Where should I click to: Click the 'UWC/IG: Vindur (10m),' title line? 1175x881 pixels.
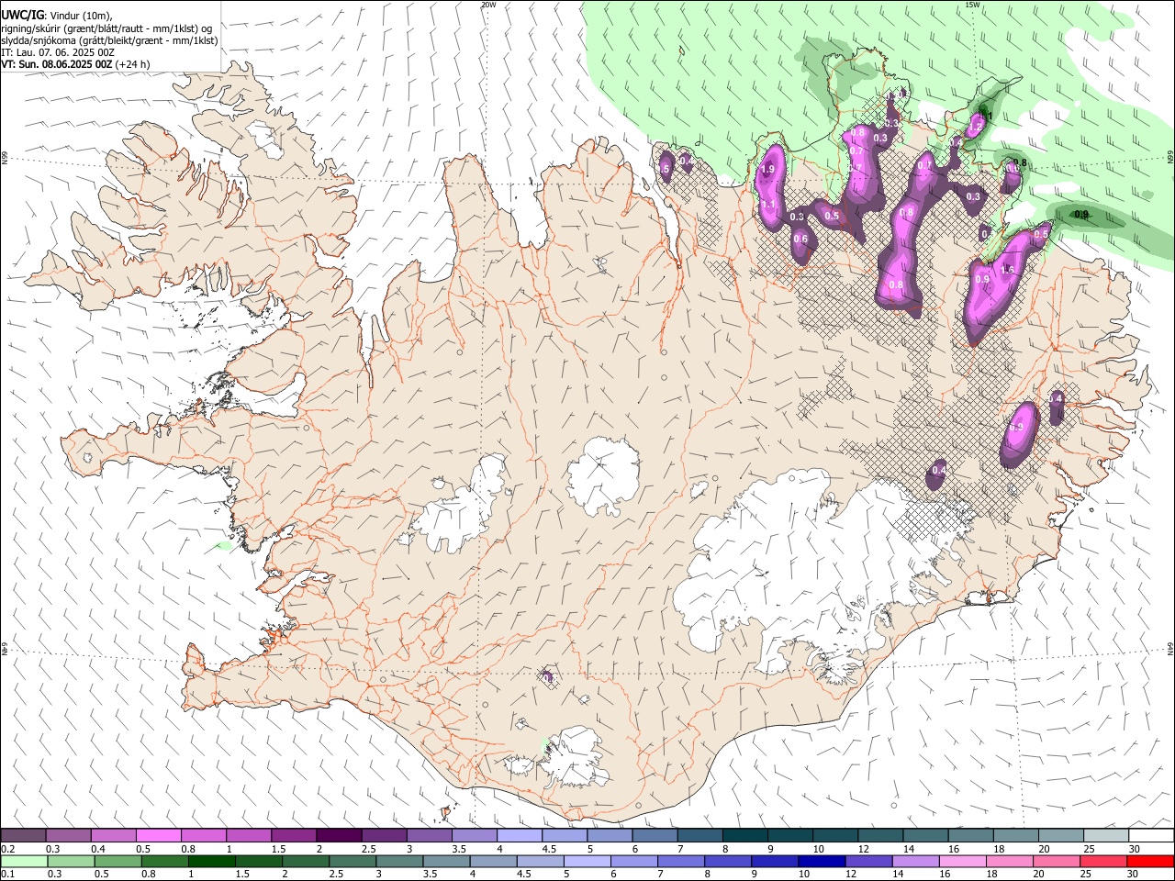click(59, 16)
